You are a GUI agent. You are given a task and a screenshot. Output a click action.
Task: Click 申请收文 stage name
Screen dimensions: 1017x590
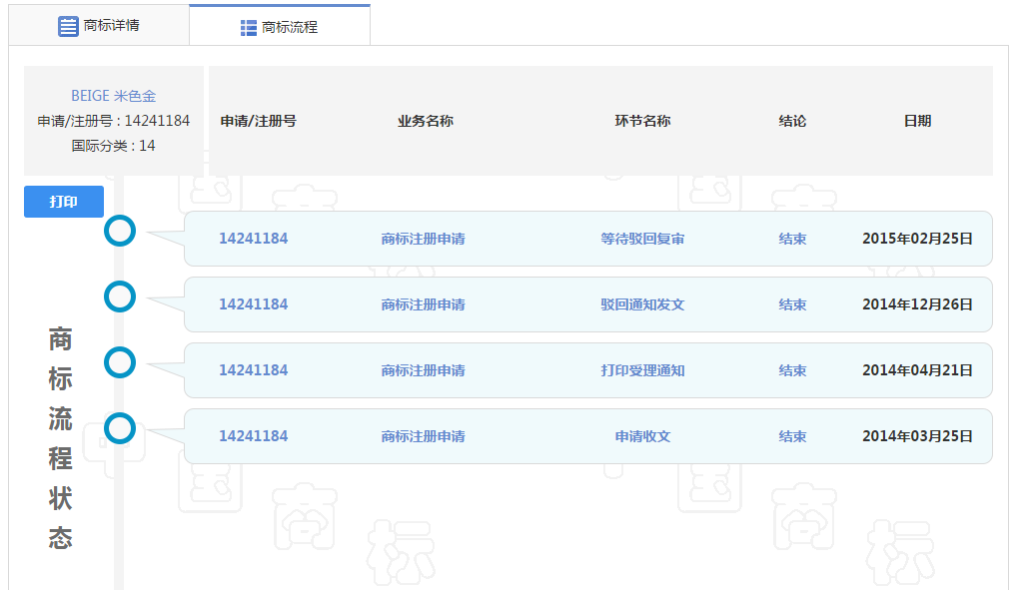[642, 436]
